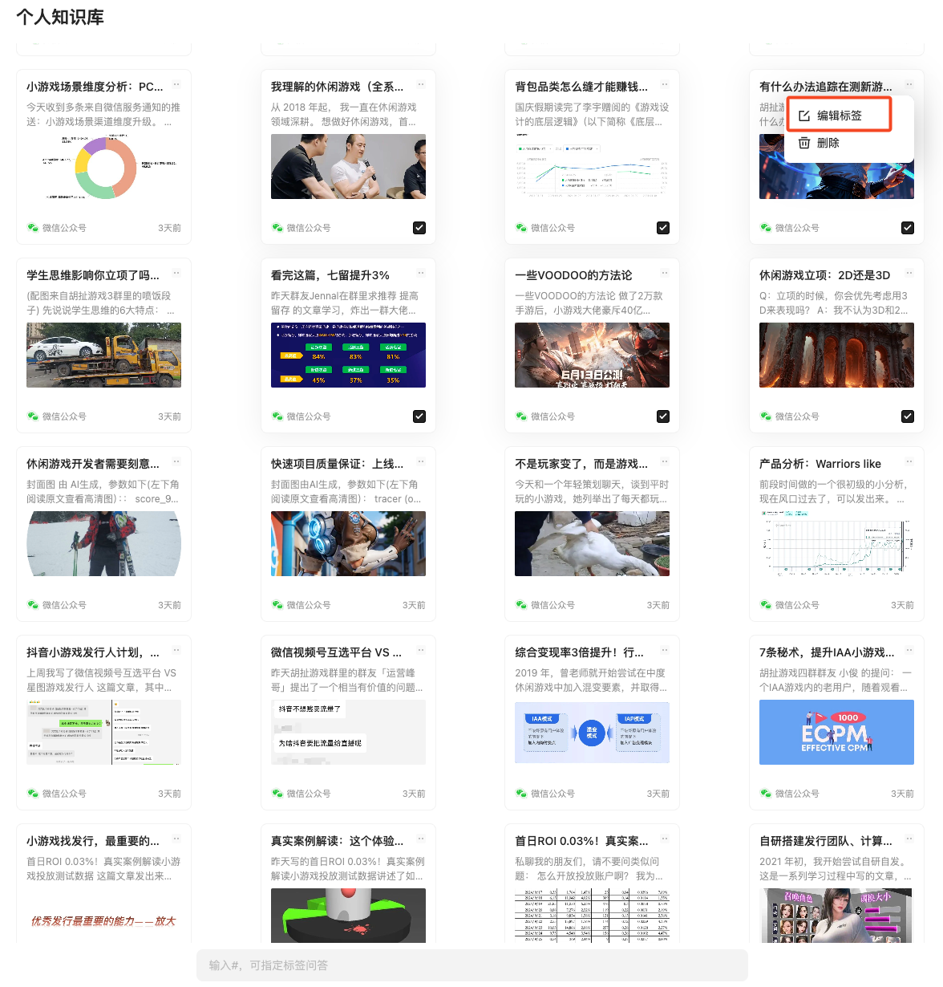Click the WeChat source icon on the 产品分析：Warriors like card
This screenshot has height=987, width=943.
[x=766, y=605]
